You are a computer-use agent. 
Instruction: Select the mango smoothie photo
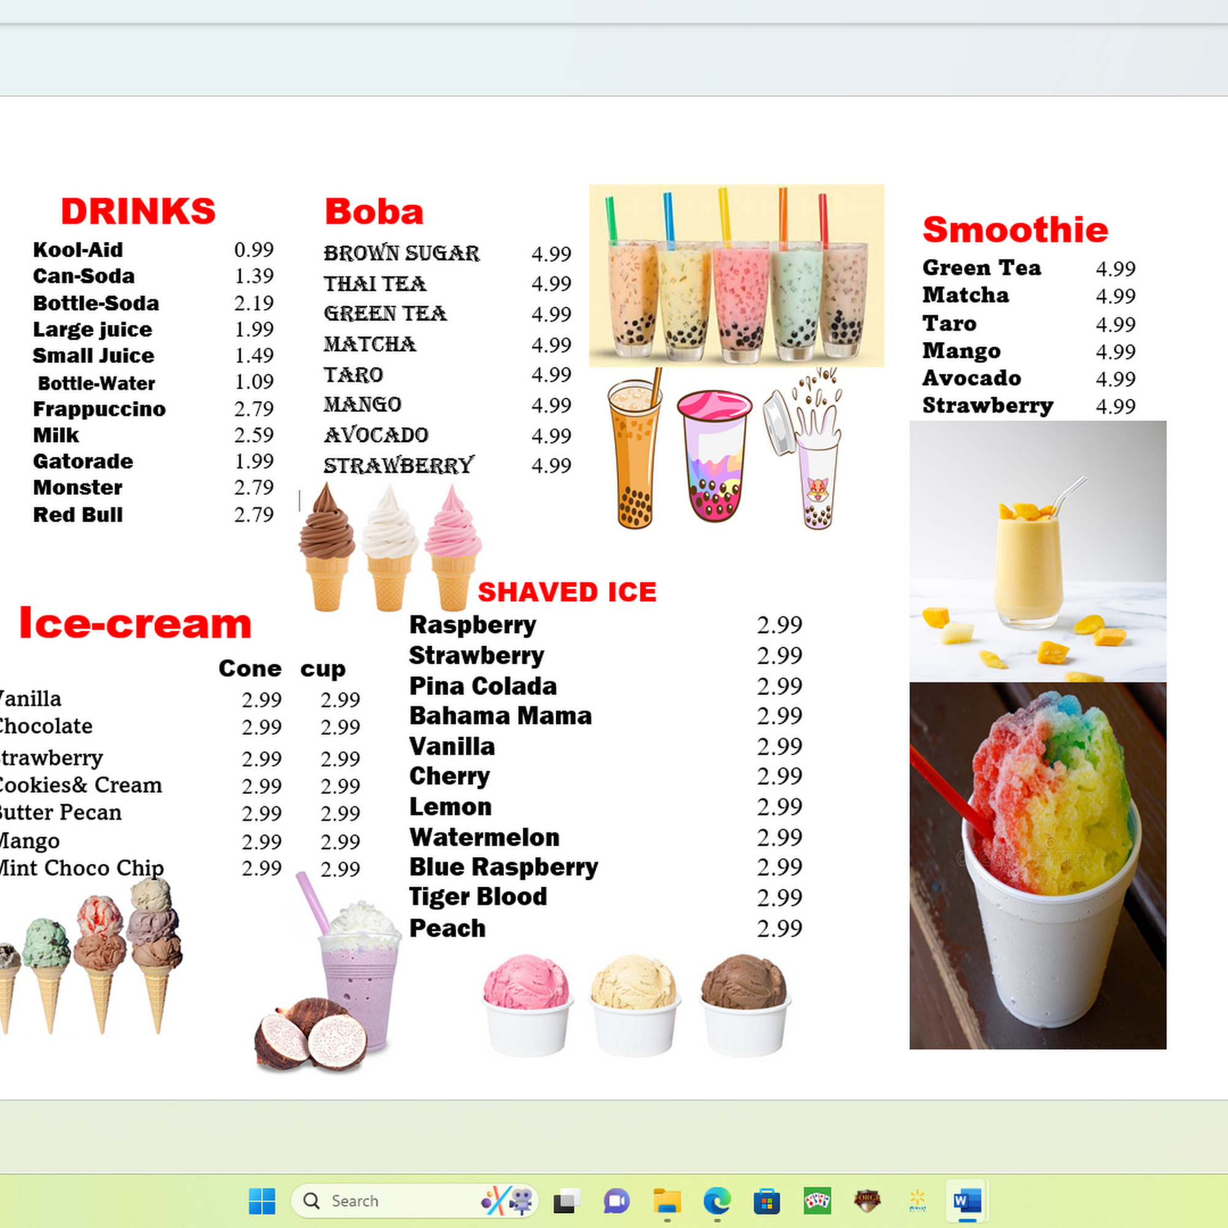[x=1037, y=551]
